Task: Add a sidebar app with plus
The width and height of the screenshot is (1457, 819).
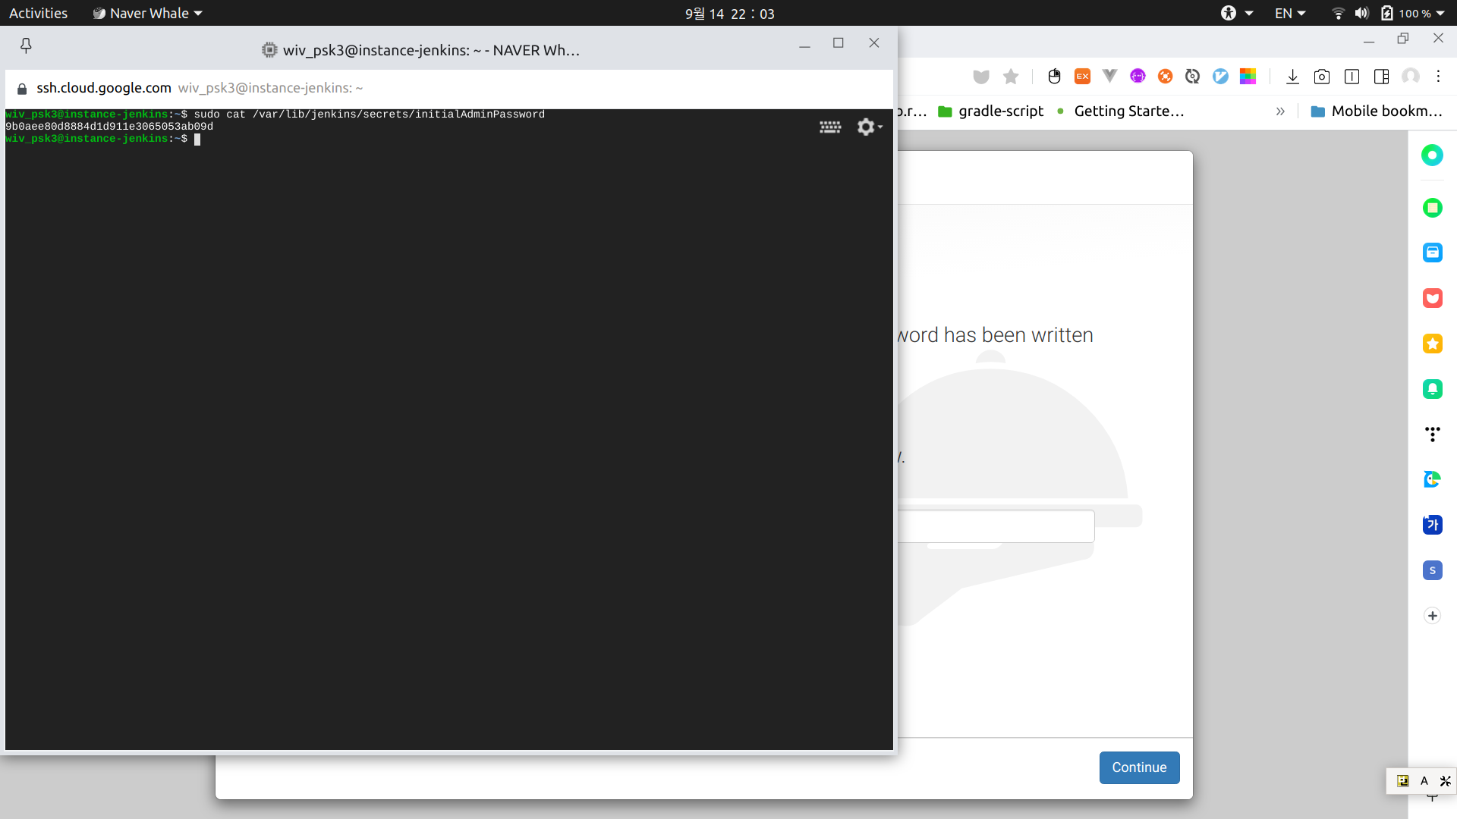Action: [1432, 616]
